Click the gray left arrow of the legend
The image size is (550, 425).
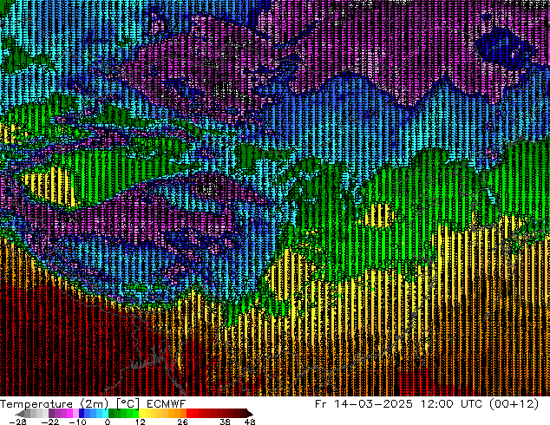(19, 413)
